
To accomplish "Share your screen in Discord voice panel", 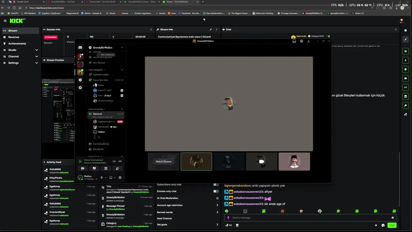I will pos(94,168).
